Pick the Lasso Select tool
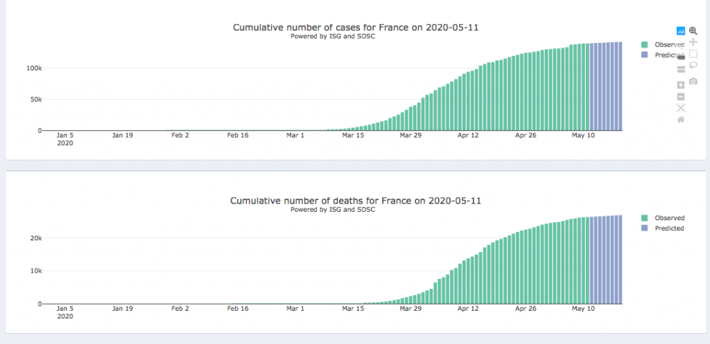Image resolution: width=710 pixels, height=344 pixels. click(693, 65)
